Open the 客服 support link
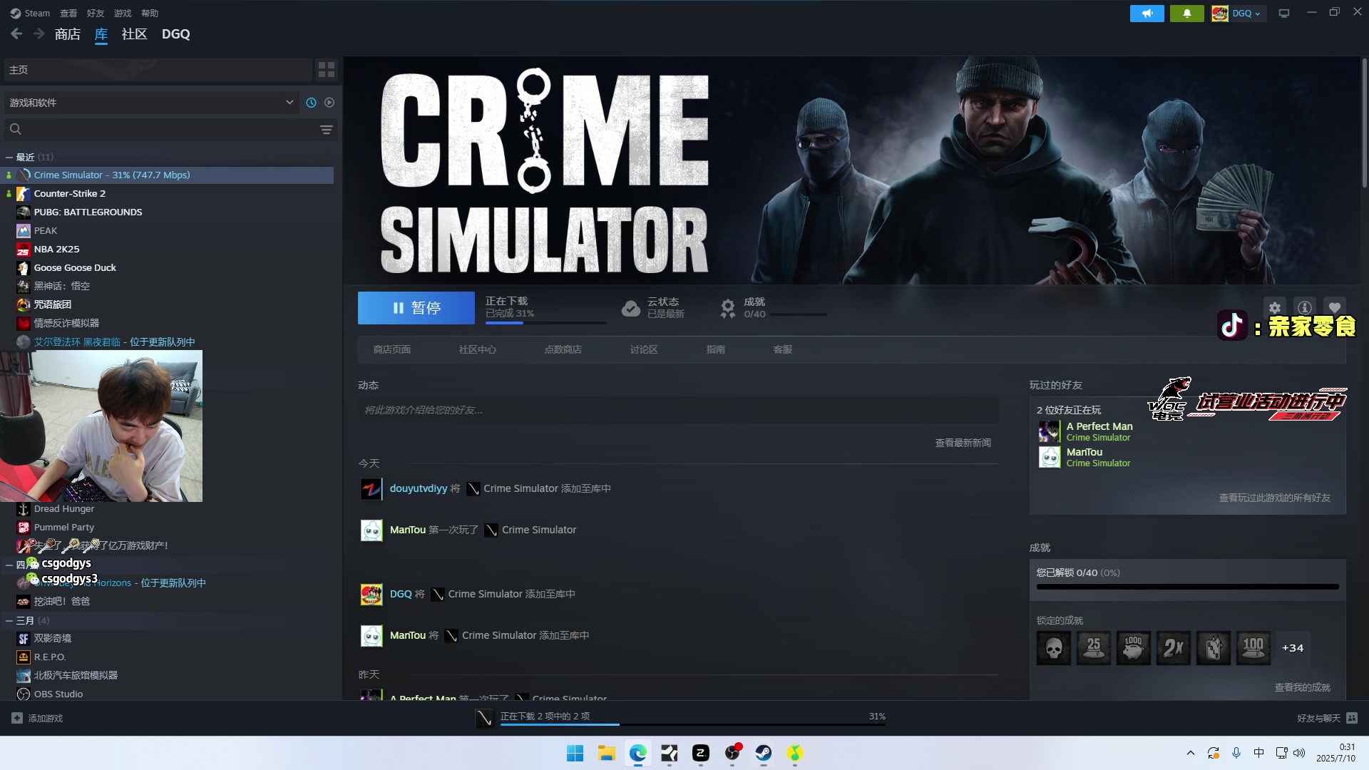Screen dimensions: 1369x770 click(783, 350)
